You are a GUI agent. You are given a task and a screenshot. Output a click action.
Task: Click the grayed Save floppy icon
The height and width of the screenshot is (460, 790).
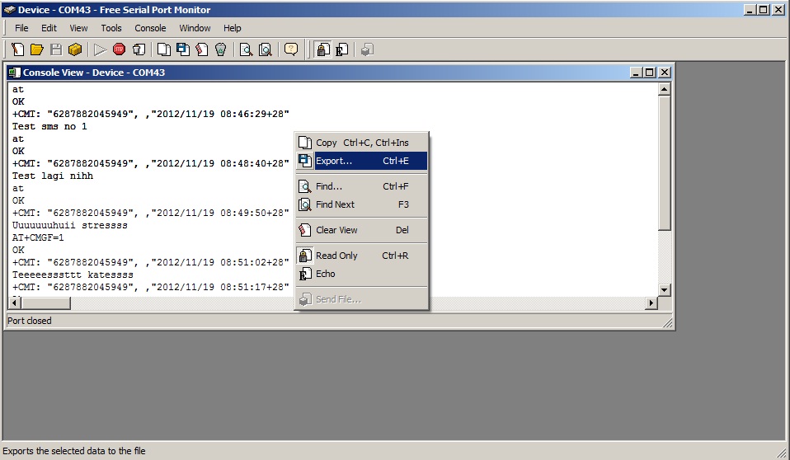pyautogui.click(x=56, y=49)
